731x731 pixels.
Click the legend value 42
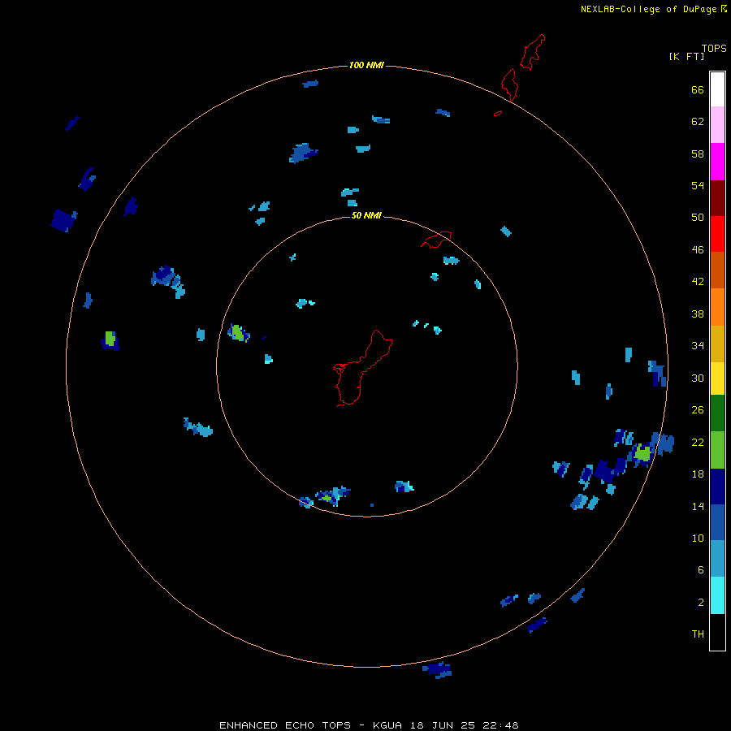(x=698, y=282)
